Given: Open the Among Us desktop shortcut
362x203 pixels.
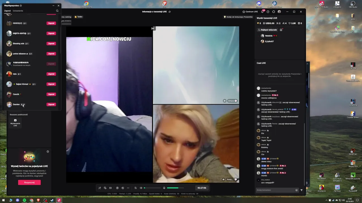Looking at the screenshot, I should (x=322, y=188).
